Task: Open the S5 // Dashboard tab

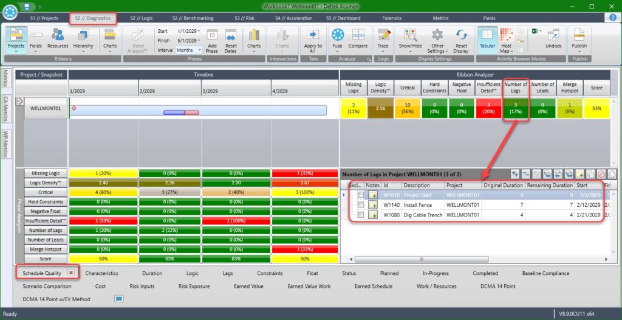Action: point(343,18)
